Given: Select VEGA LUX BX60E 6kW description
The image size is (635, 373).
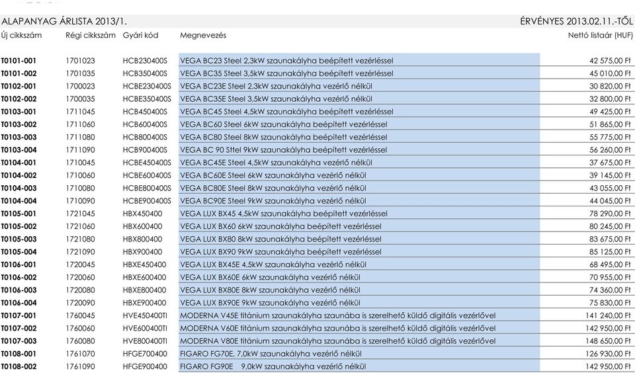Looking at the screenshot, I should tap(270, 277).
